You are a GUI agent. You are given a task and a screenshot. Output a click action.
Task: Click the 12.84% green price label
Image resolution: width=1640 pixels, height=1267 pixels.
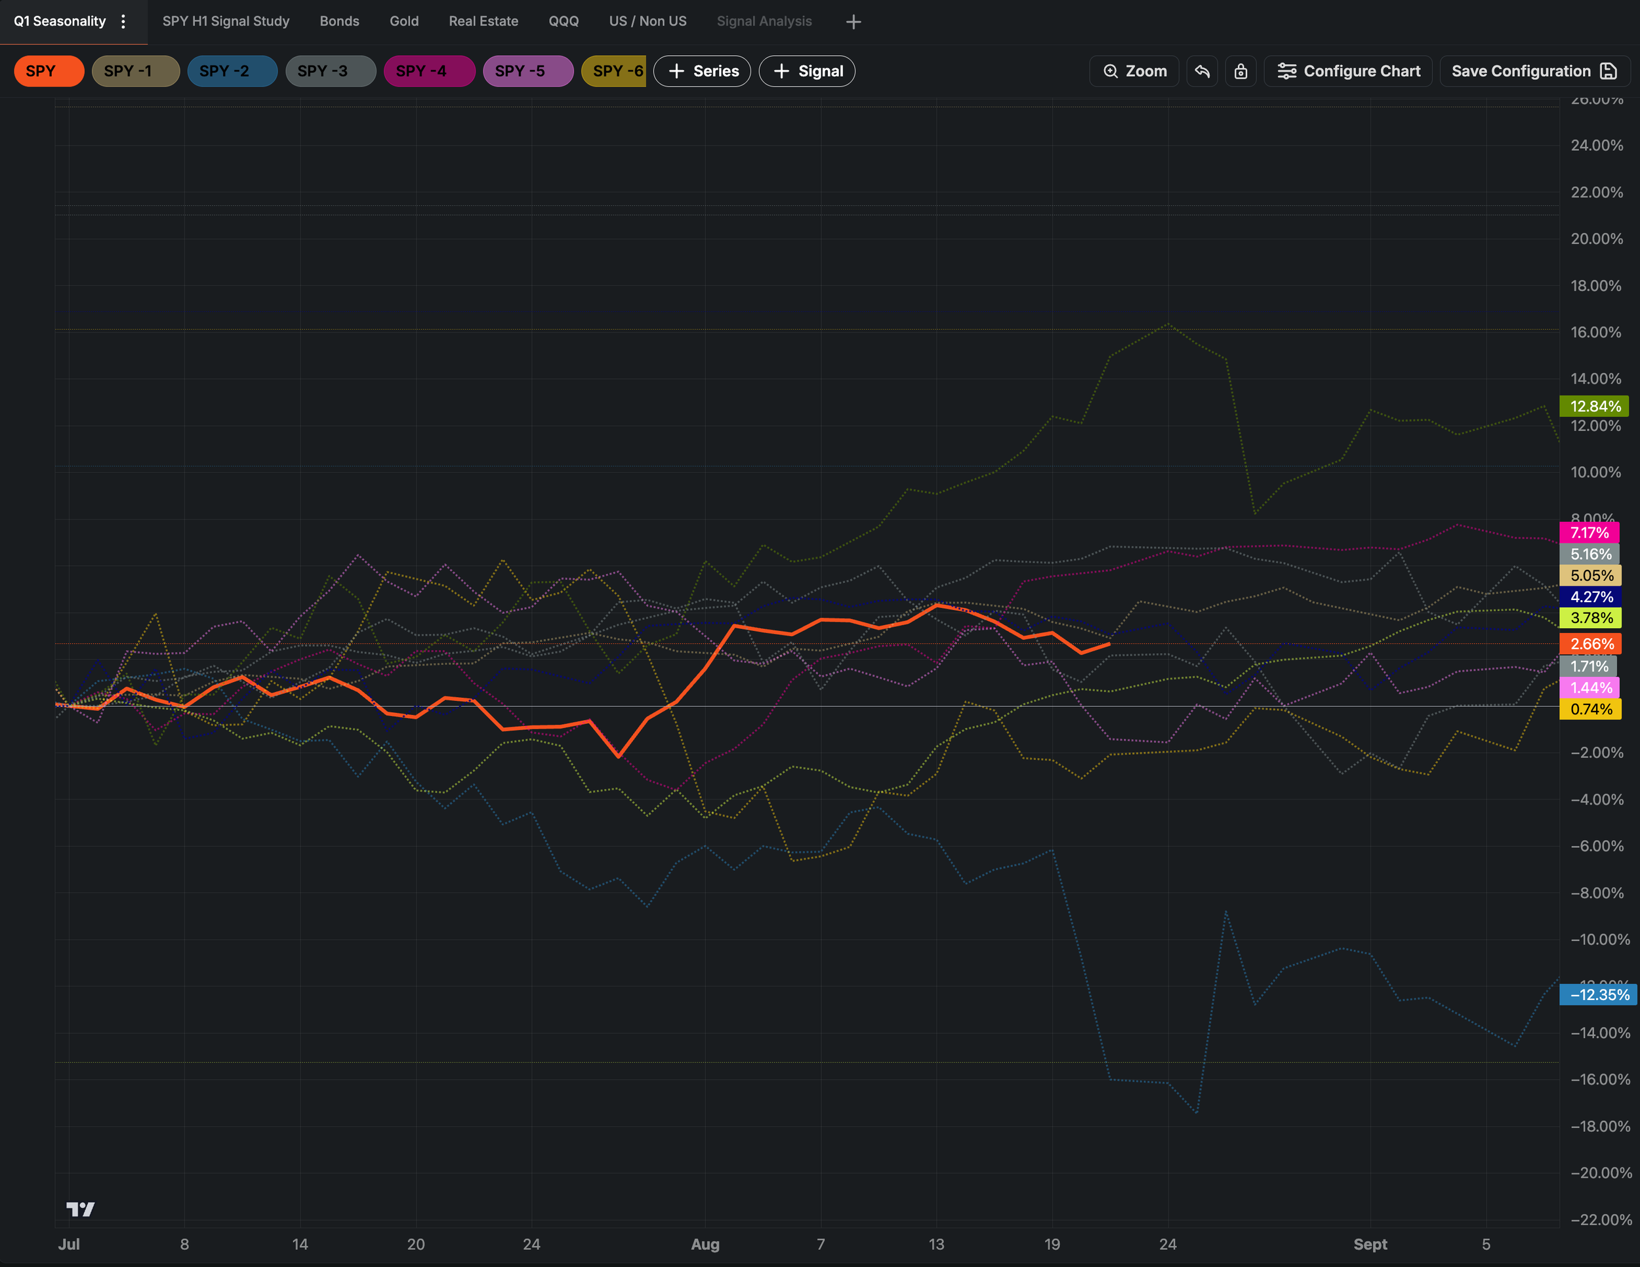[x=1595, y=406]
